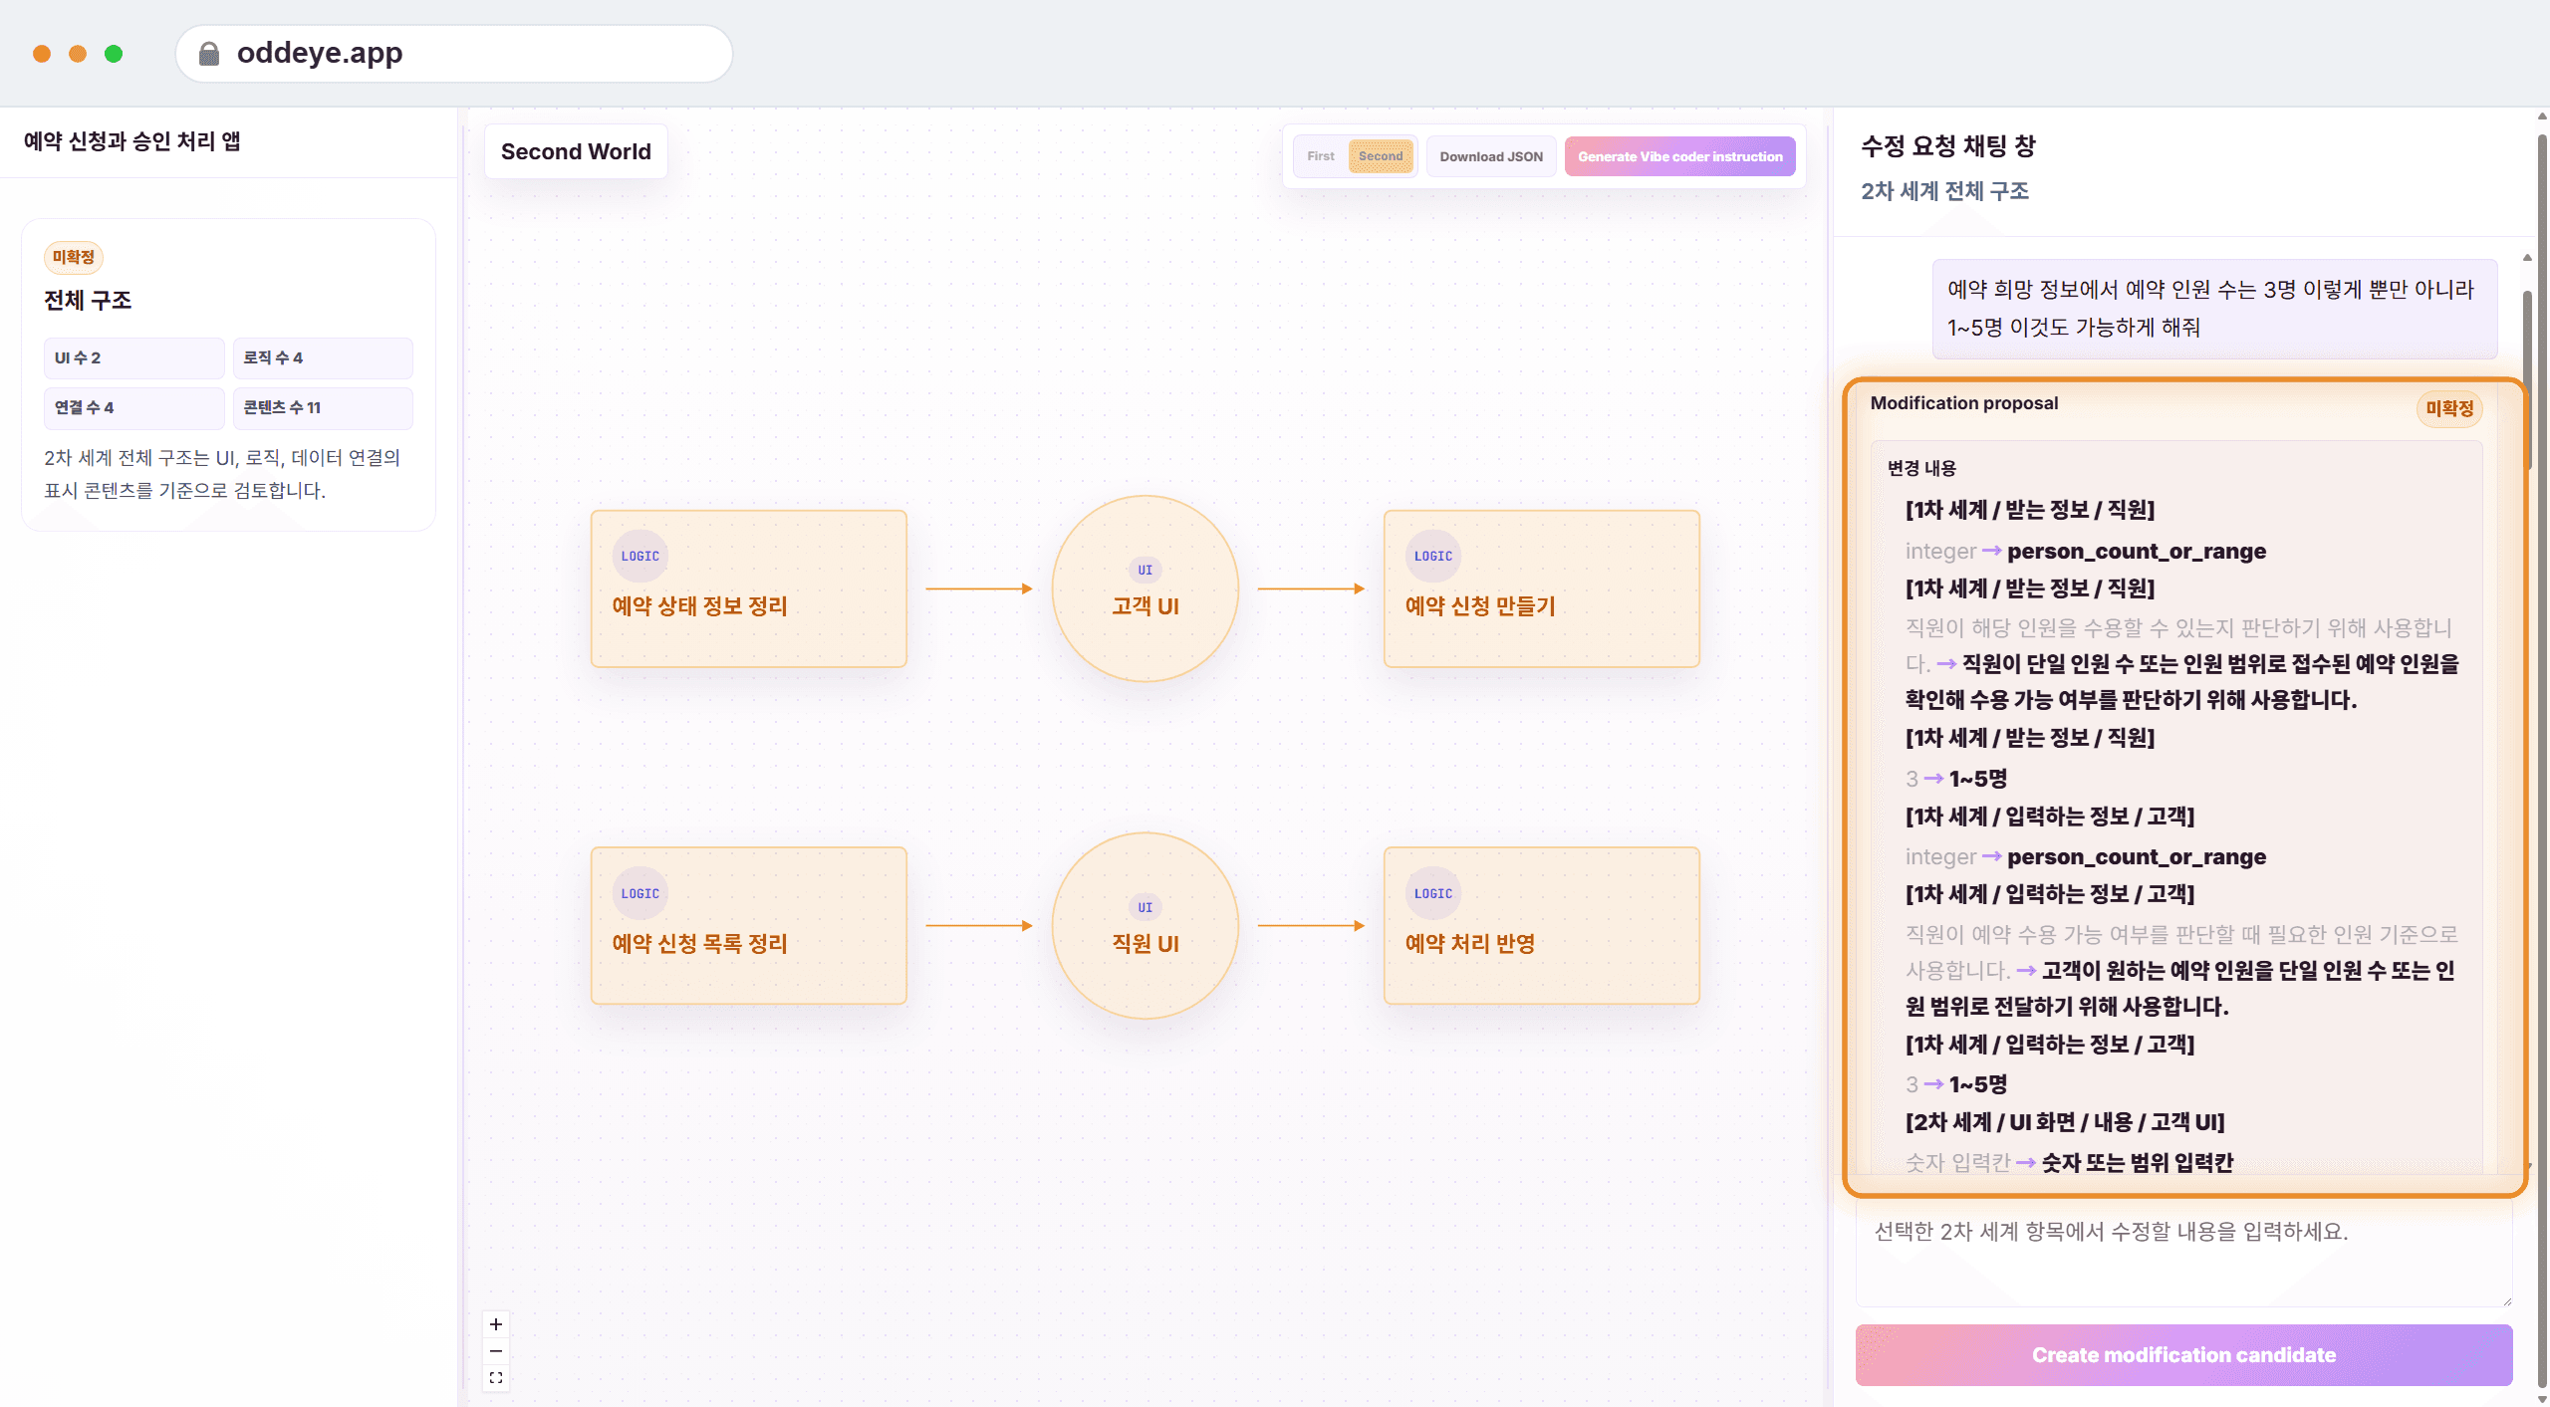Select the 고객 UI circle node
The height and width of the screenshot is (1407, 2550).
1145,588
